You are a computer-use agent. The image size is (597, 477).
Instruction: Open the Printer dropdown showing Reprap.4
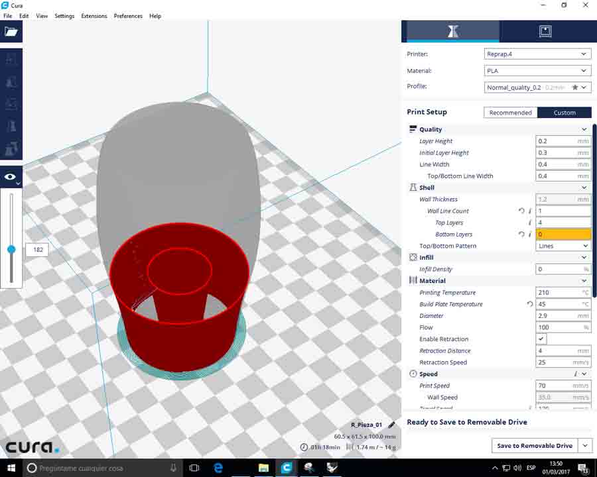pyautogui.click(x=537, y=54)
